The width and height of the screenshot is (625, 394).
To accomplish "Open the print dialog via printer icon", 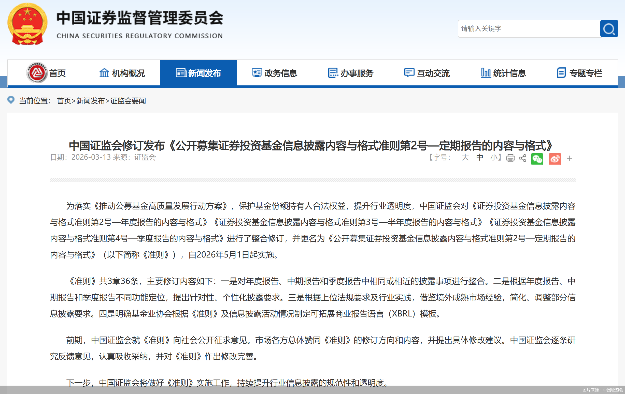I will tap(510, 159).
